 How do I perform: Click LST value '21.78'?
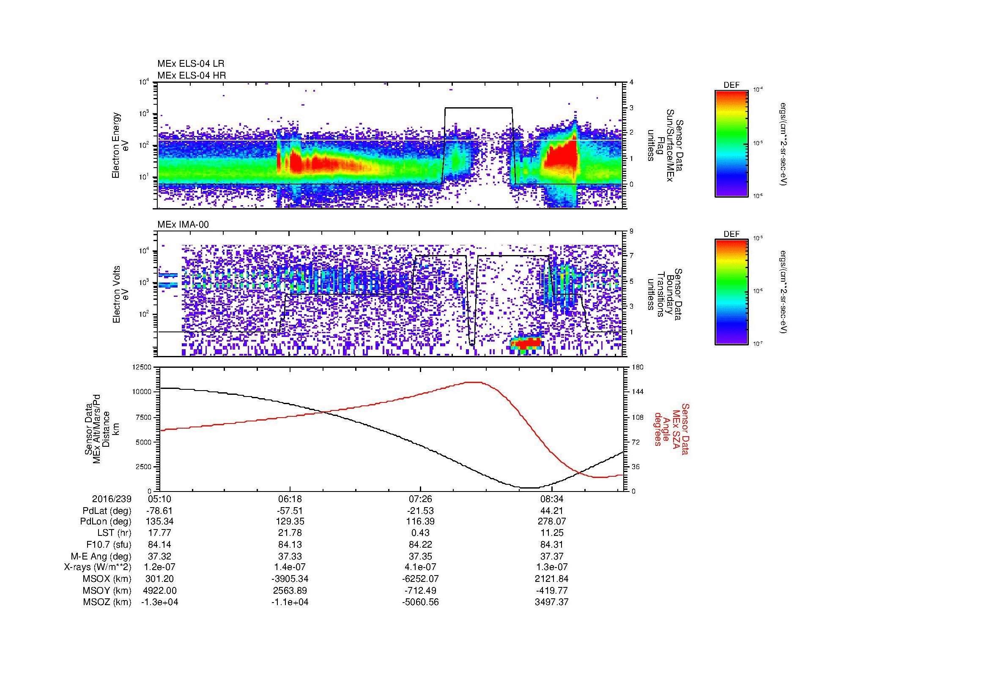click(290, 533)
